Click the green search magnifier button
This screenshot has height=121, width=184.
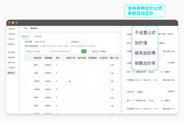[x=84, y=51]
